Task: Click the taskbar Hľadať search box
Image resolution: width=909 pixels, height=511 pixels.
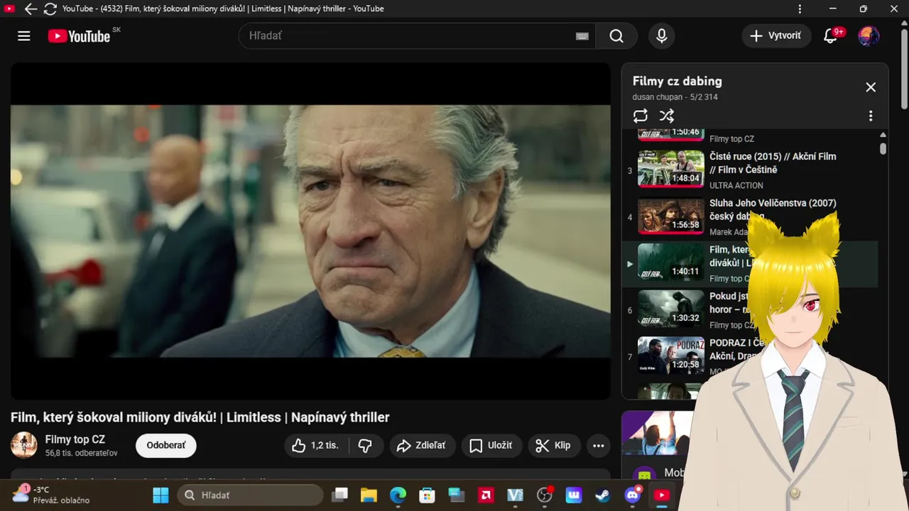Action: (x=250, y=495)
